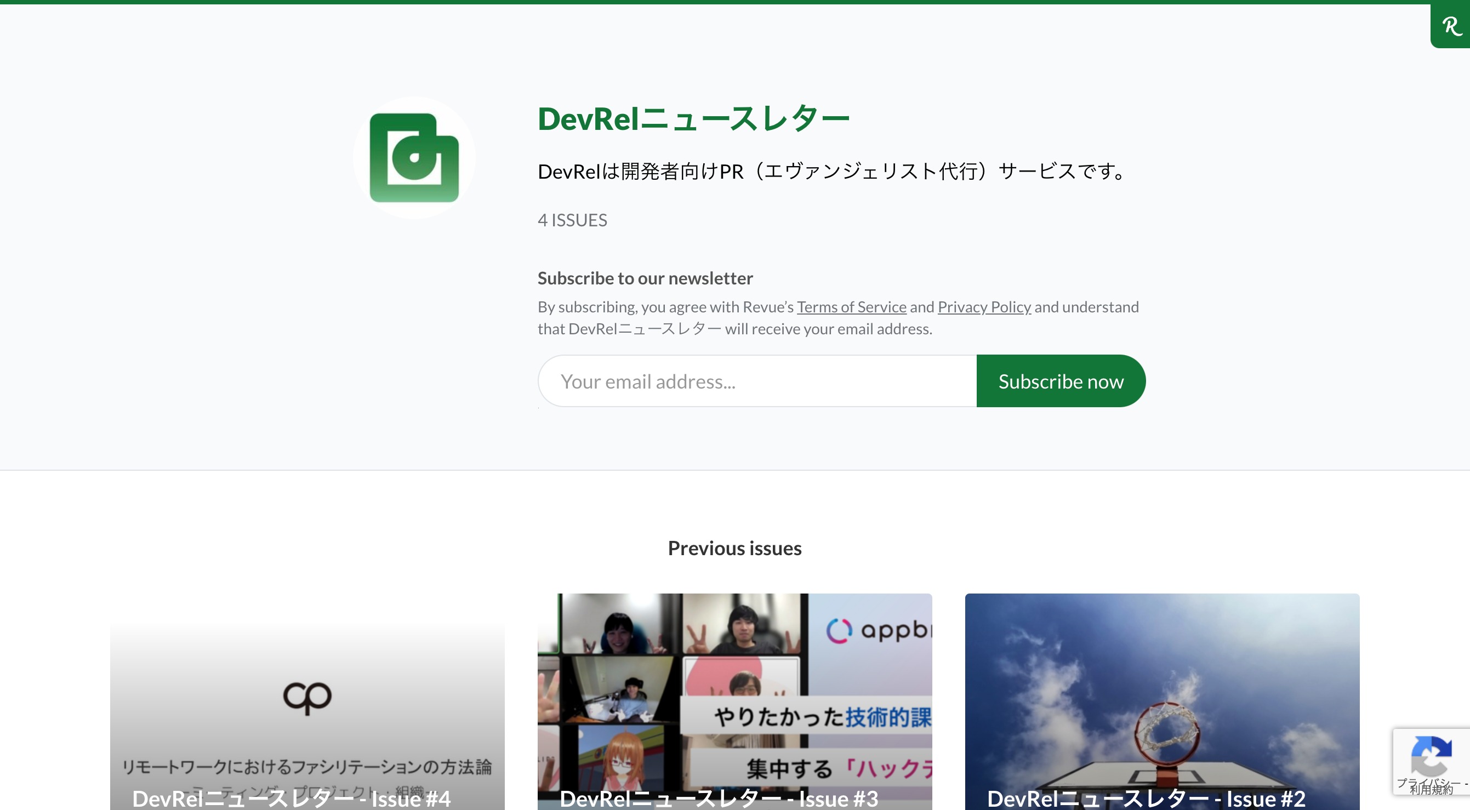Click the Subscribe to our newsletter heading
Viewport: 1470px width, 810px height.
pyautogui.click(x=645, y=278)
